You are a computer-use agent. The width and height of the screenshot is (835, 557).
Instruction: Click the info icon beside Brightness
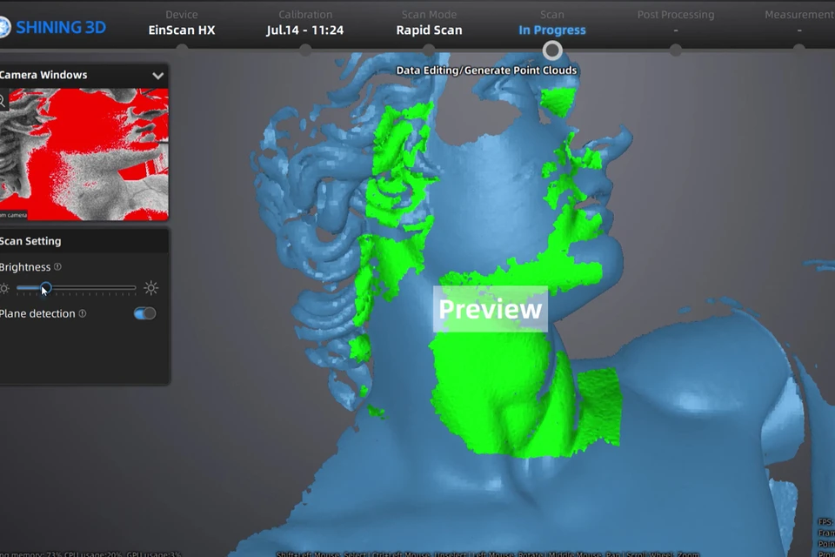57,266
